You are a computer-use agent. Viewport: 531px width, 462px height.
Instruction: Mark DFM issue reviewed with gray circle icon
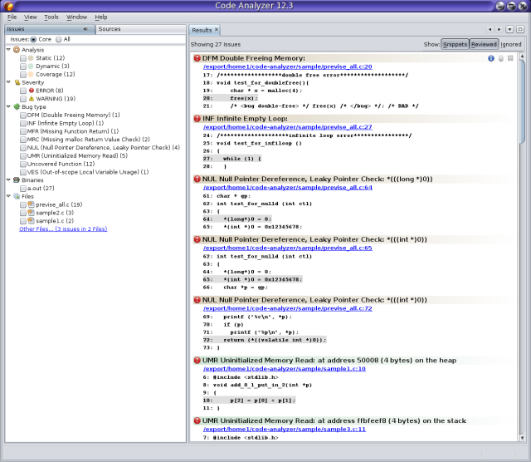tap(501, 58)
